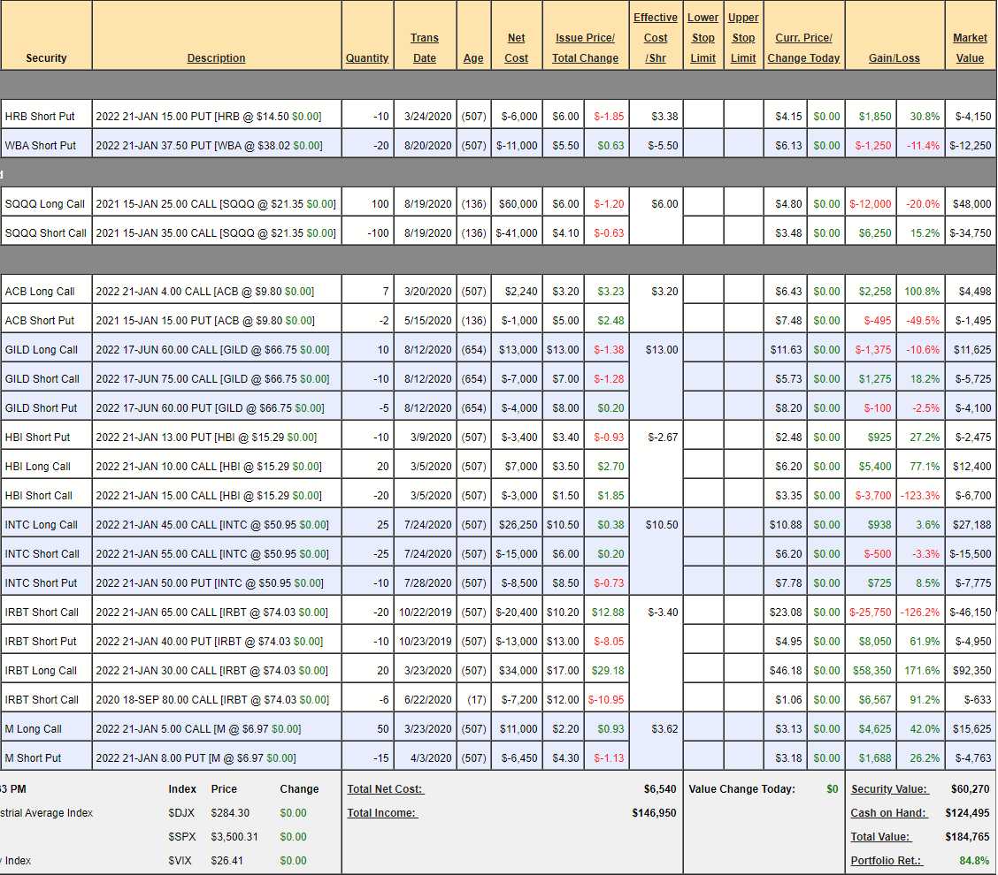The height and width of the screenshot is (875, 998).
Task: Select the Portfolio Ret. label
Action: coord(887,861)
